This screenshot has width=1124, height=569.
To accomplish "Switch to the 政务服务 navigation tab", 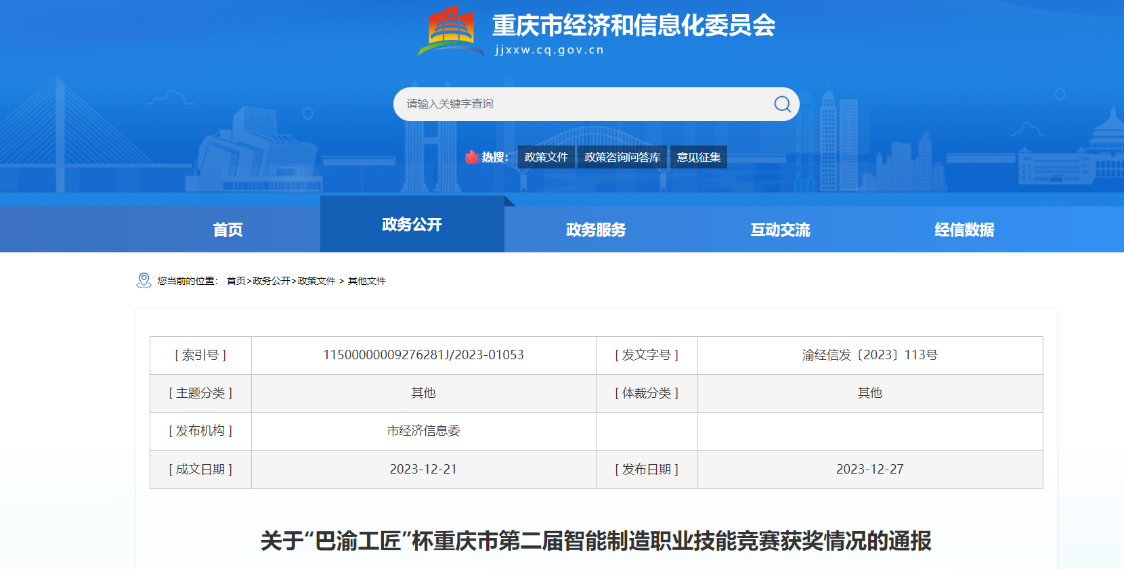I will click(596, 229).
